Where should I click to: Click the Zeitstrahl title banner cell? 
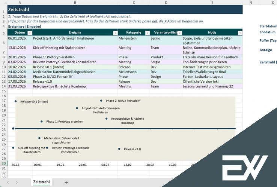click(x=113, y=10)
